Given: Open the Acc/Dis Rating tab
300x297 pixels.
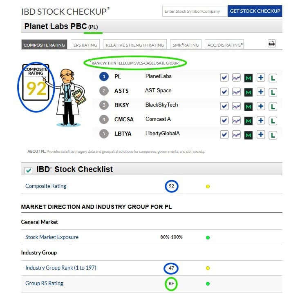Looking at the screenshot, I should tap(224, 45).
